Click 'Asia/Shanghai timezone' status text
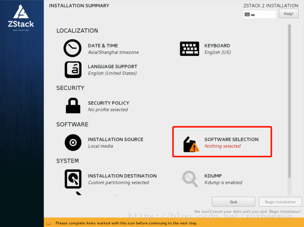Viewport: 304px width, 227px height. (113, 52)
